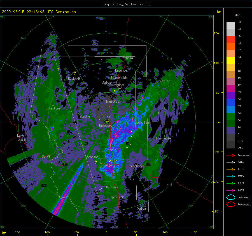252x236 pixels.
Task: Click the 22JP legend text
Action: (241, 183)
